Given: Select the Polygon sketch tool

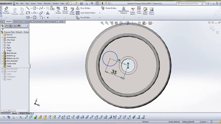Looking at the screenshot, I should coord(35,18).
